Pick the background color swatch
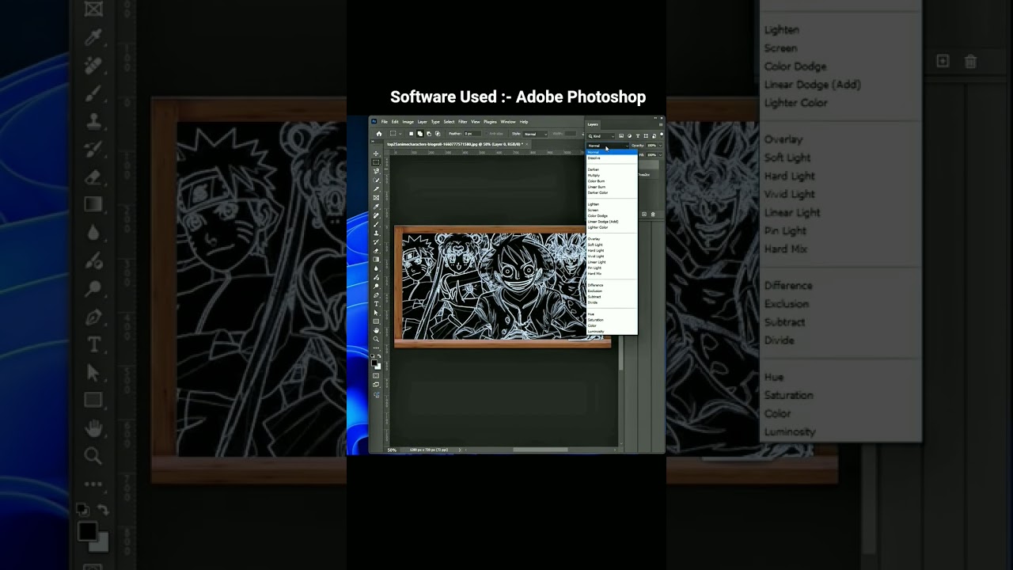Viewport: 1013px width, 570px height. [378, 366]
